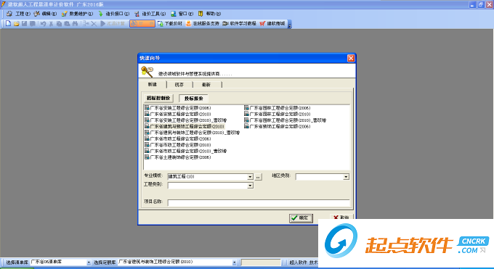This screenshot has width=494, height=269.
Task: Expand the toolbar overflow arrow
Action: (290, 24)
